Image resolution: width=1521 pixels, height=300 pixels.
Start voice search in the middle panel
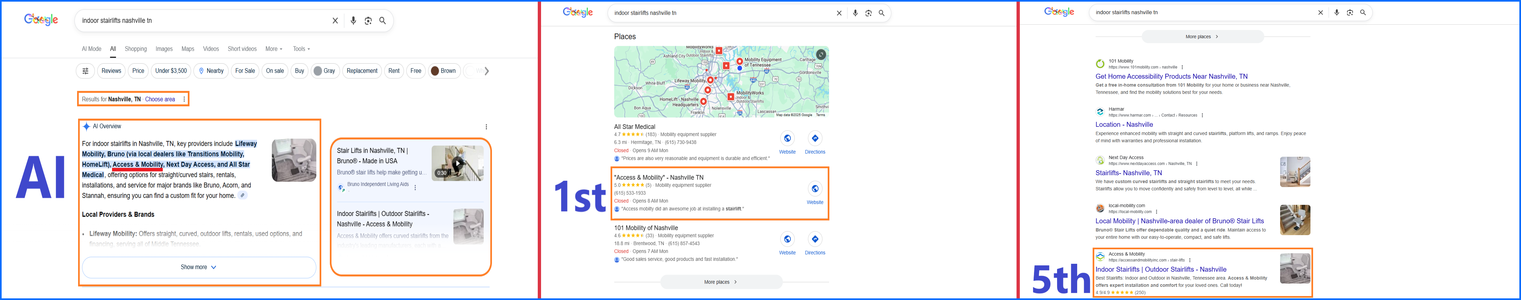point(855,13)
